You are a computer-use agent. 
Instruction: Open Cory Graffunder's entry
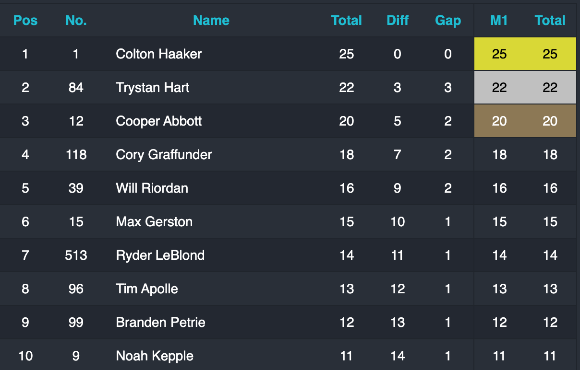point(164,154)
